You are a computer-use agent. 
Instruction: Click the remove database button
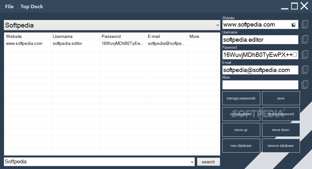click(281, 146)
